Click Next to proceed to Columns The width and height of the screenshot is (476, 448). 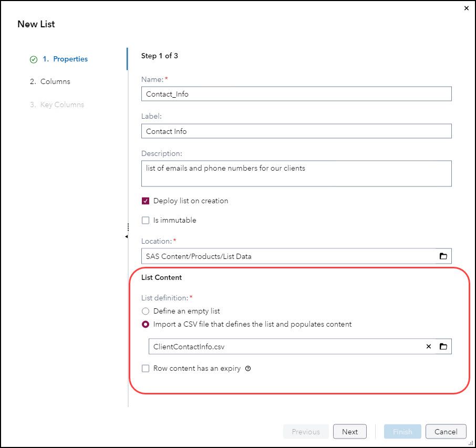point(349,431)
